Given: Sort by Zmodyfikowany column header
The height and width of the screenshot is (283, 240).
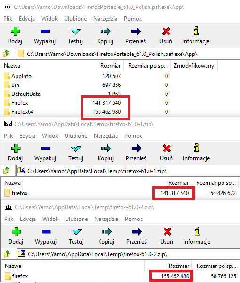Looking at the screenshot, I should click(194, 66).
